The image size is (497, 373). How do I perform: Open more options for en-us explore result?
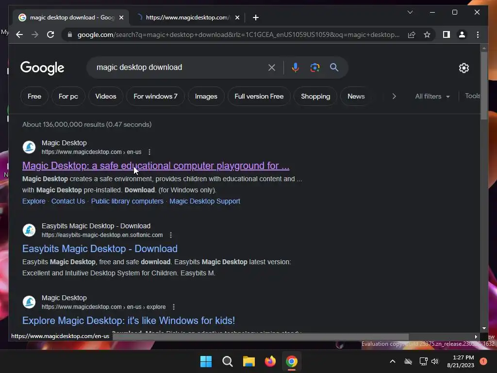point(173,307)
